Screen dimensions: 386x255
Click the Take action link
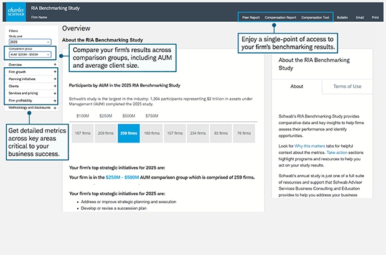pos(337,152)
